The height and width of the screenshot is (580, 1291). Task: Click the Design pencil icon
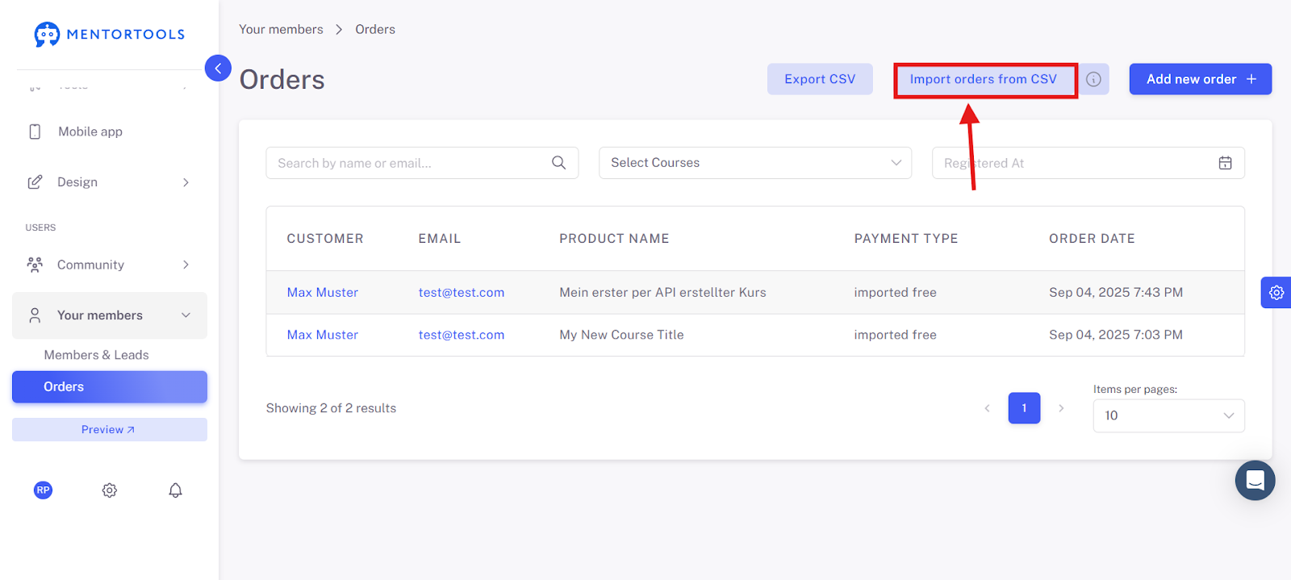click(x=35, y=182)
